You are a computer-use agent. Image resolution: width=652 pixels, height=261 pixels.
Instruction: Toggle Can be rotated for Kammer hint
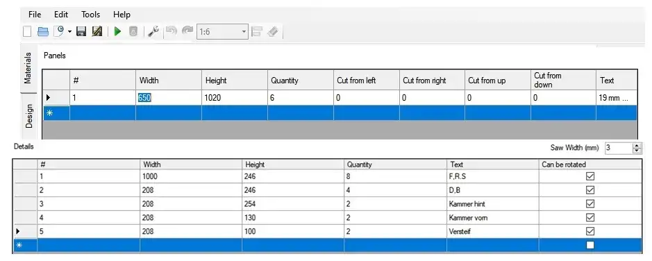click(590, 203)
